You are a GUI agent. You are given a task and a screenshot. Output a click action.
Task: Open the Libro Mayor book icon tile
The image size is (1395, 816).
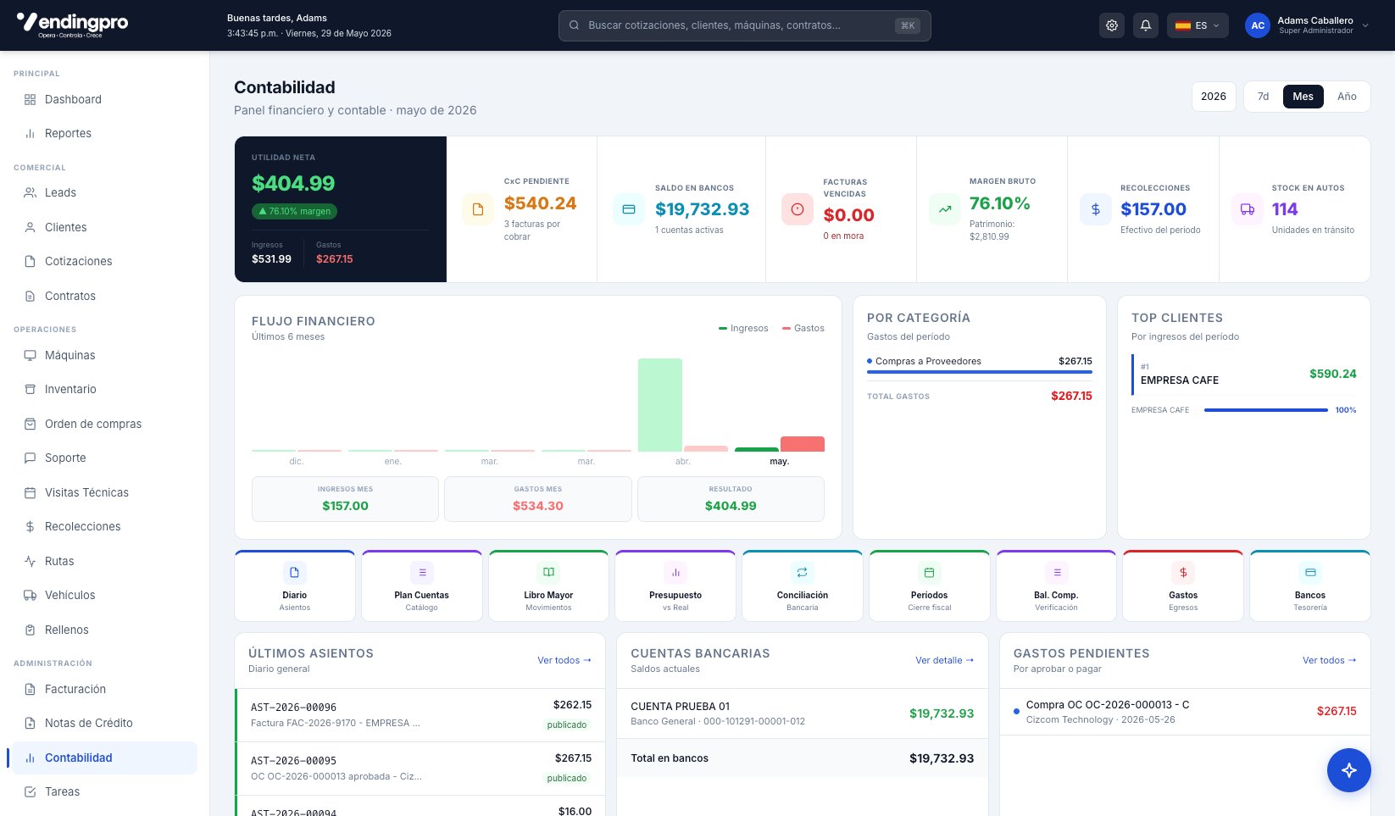pyautogui.click(x=548, y=586)
